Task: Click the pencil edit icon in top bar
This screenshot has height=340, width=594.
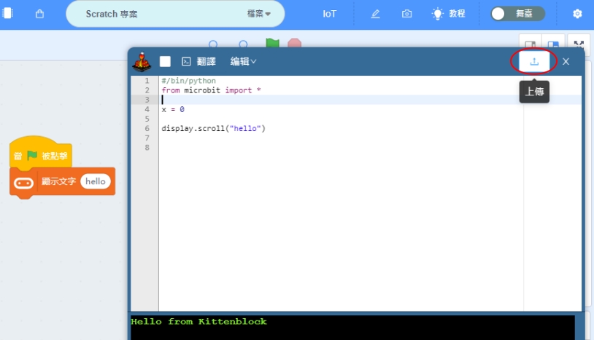Action: pyautogui.click(x=375, y=14)
